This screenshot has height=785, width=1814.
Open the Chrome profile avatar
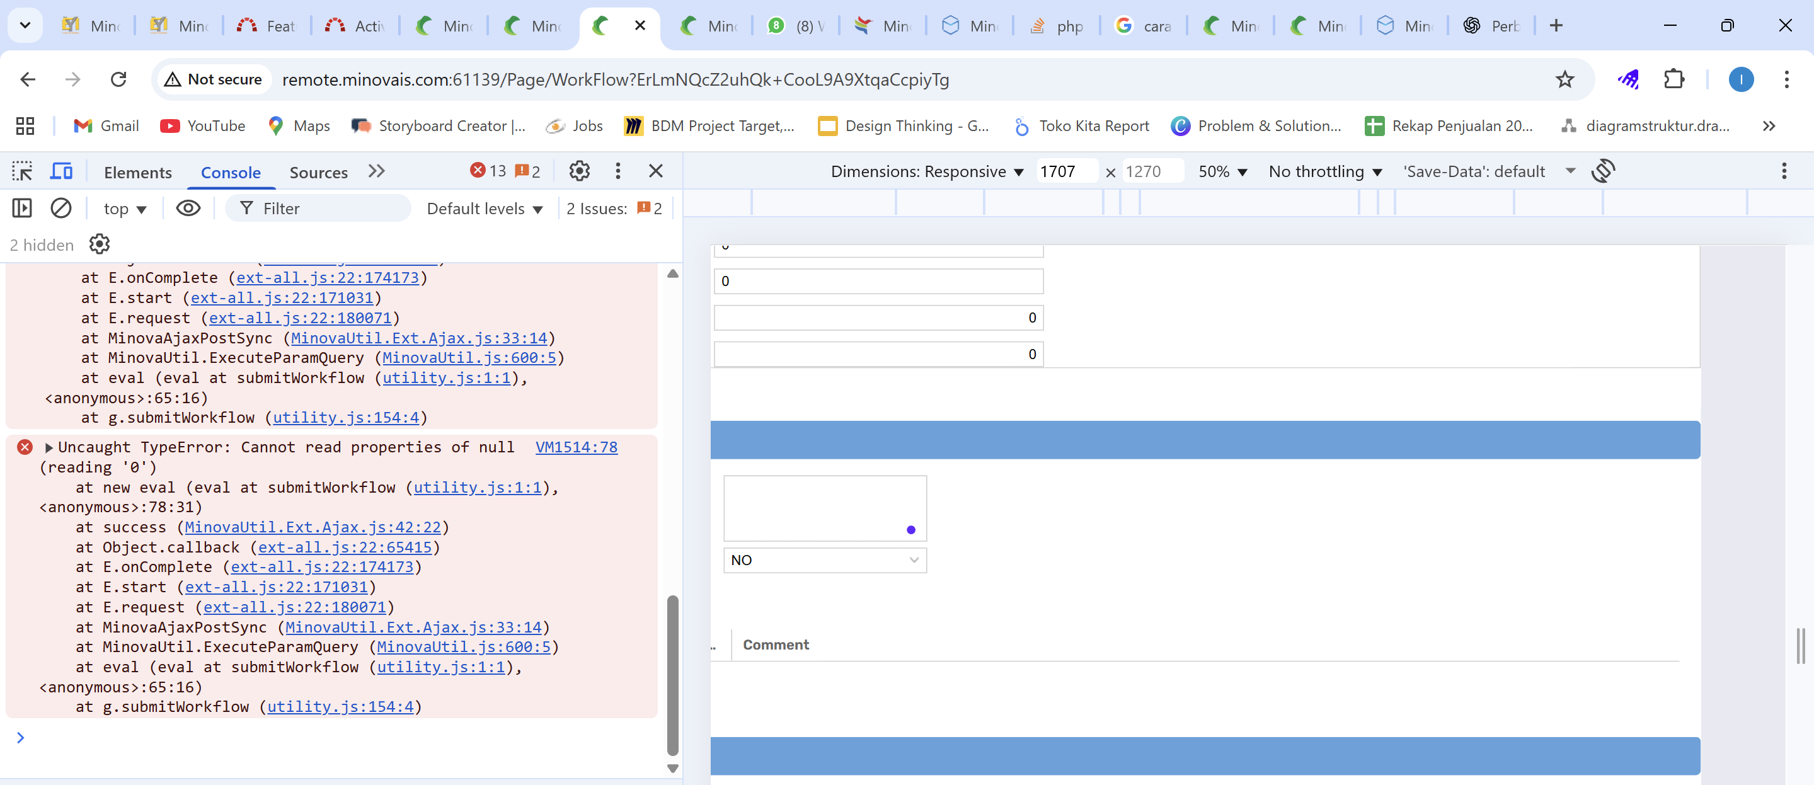coord(1741,79)
